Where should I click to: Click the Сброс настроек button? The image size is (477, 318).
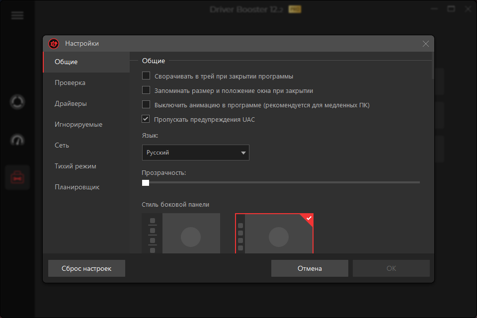tap(86, 268)
